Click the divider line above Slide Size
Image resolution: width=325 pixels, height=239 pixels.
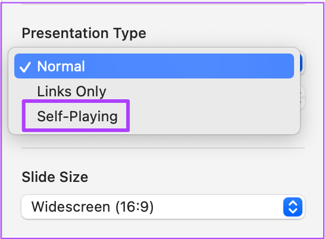(x=163, y=148)
